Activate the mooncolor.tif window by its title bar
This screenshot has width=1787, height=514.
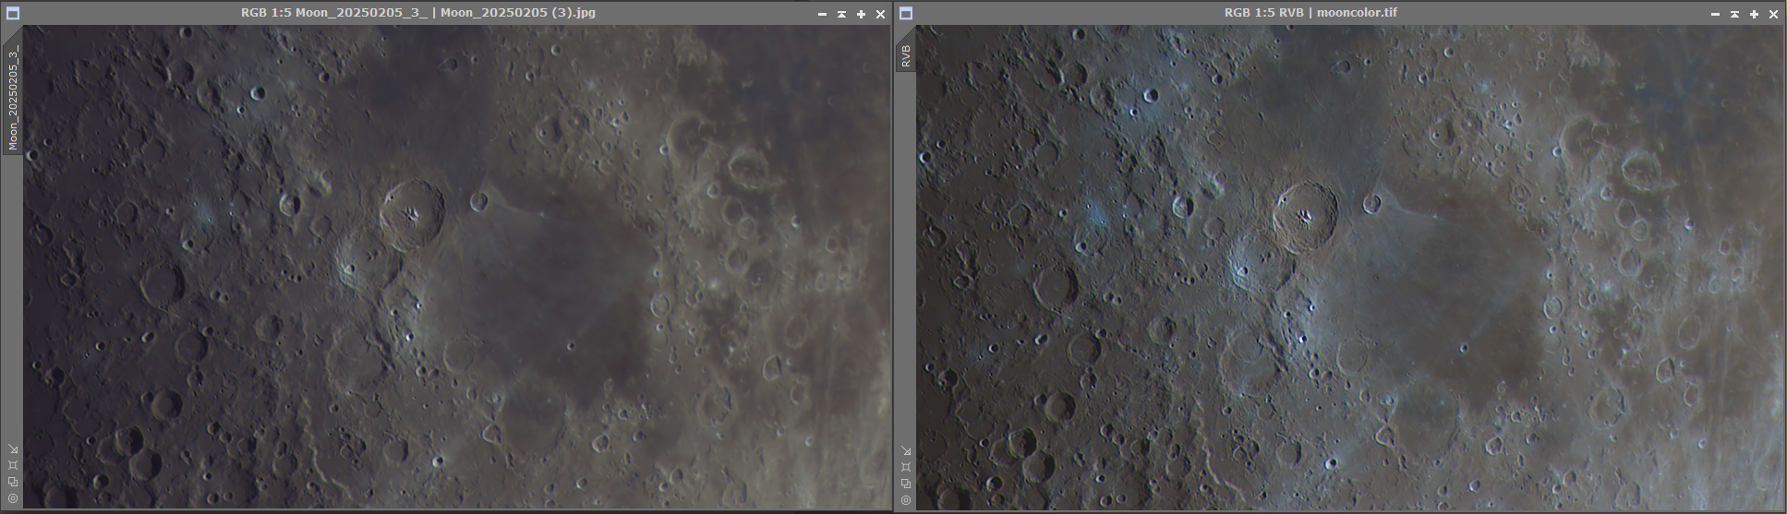point(1310,13)
